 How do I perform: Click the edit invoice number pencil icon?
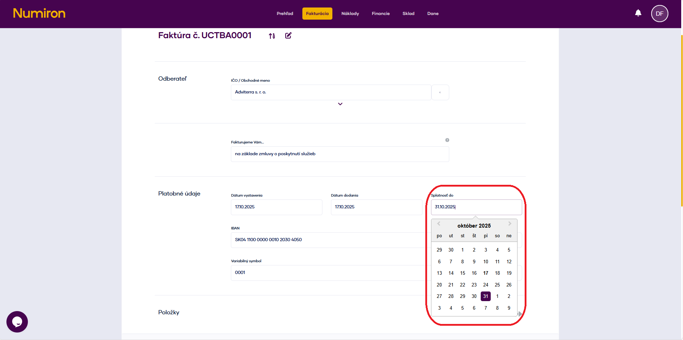(288, 35)
